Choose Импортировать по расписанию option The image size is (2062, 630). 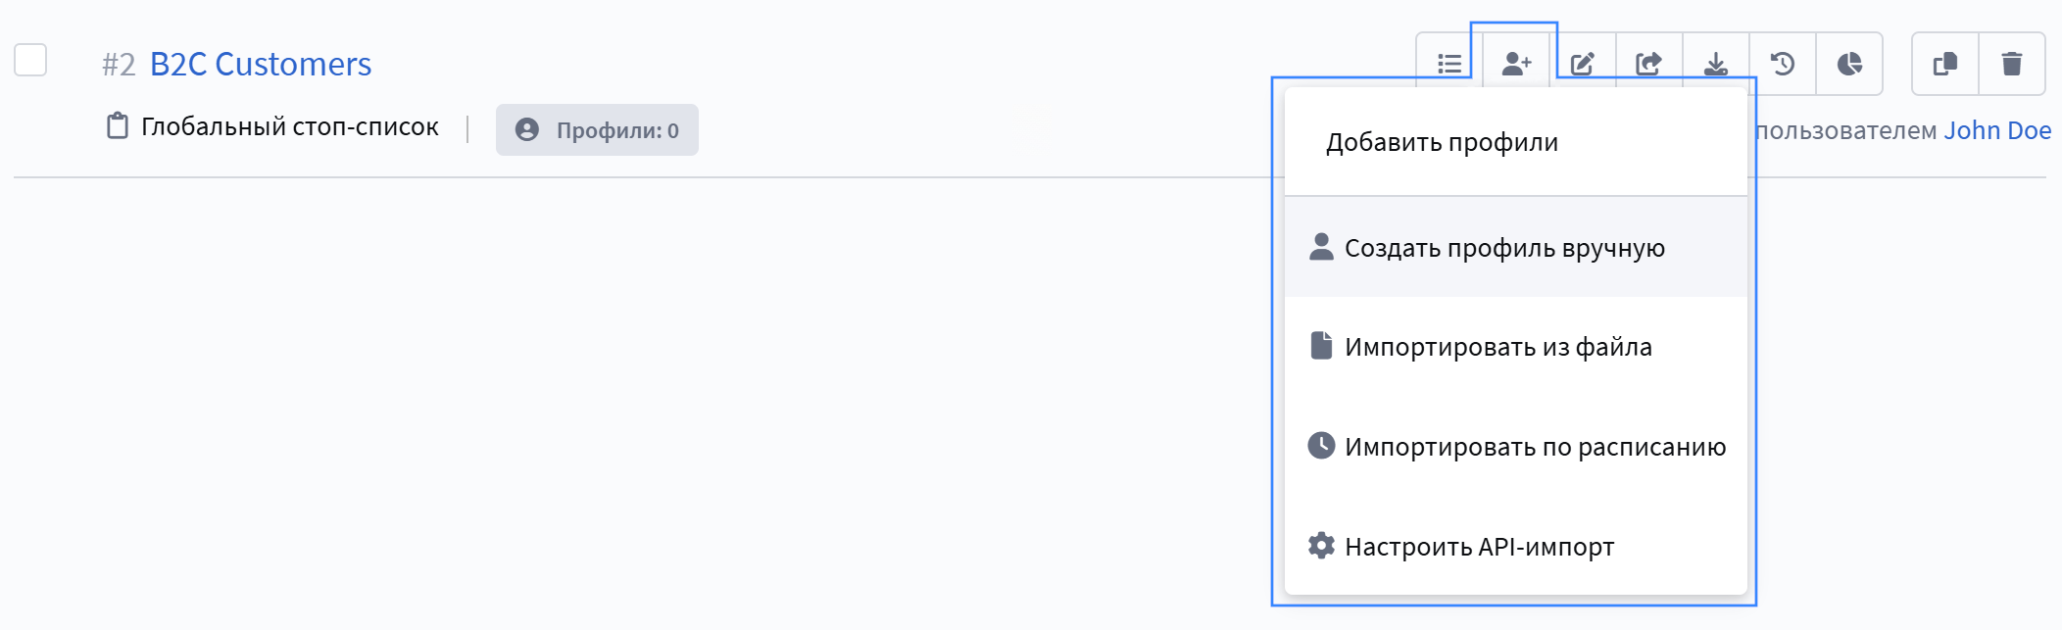[1535, 447]
